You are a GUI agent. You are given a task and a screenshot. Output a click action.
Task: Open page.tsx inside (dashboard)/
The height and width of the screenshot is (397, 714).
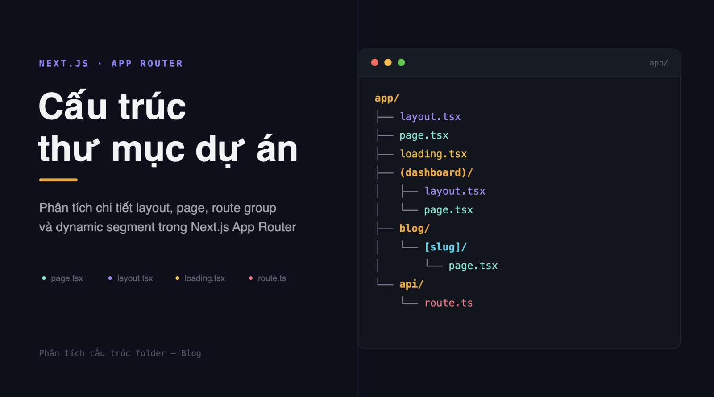448,210
